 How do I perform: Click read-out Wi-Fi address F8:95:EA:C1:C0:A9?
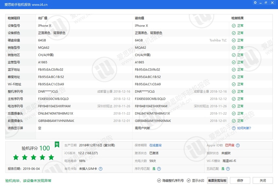click(148, 84)
